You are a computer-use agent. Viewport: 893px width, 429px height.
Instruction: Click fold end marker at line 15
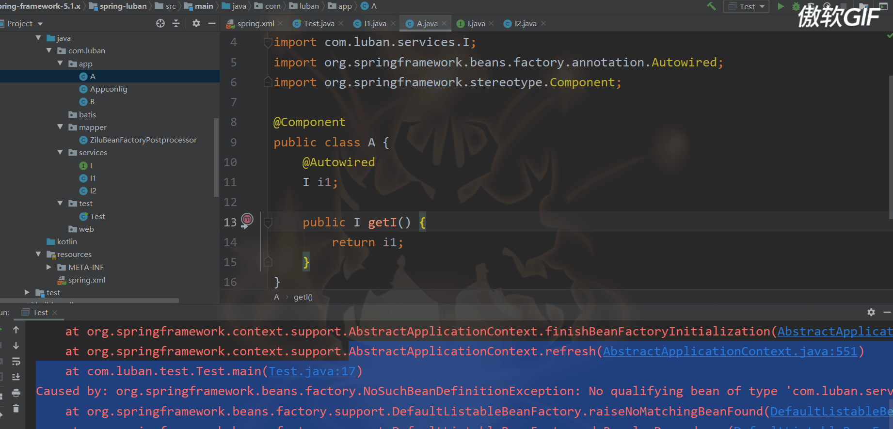coord(268,262)
